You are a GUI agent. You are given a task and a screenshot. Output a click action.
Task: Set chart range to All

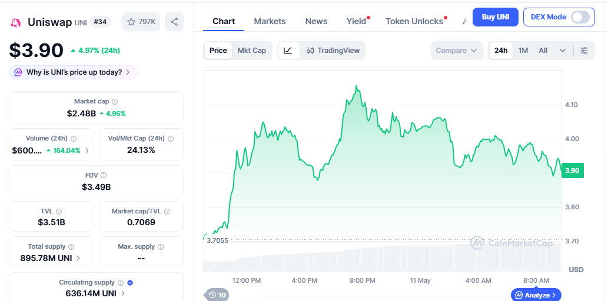[543, 51]
